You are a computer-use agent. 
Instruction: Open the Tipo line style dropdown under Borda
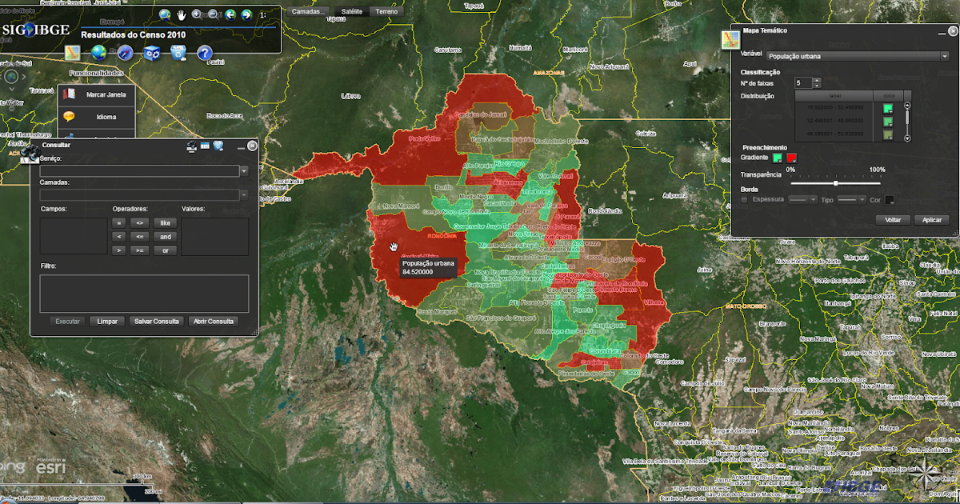[x=862, y=200]
